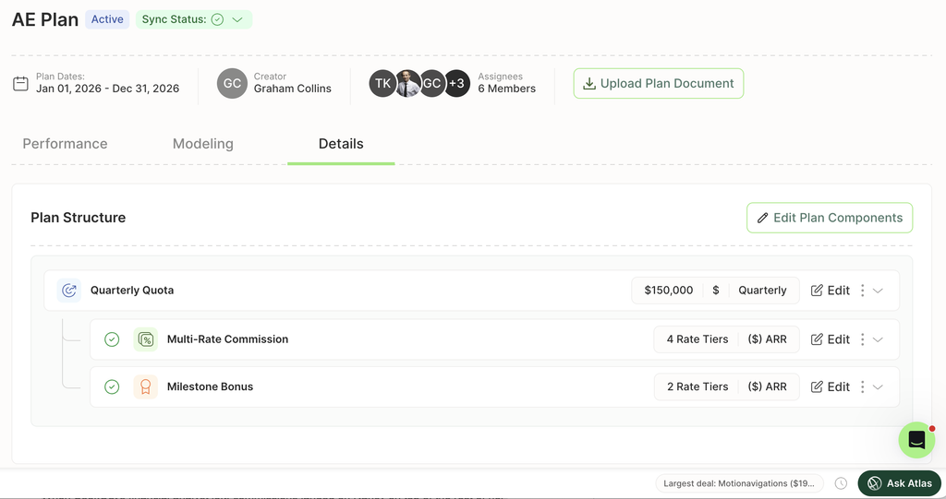The height and width of the screenshot is (499, 946).
Task: Click the AE Plan title
Action: pos(45,19)
